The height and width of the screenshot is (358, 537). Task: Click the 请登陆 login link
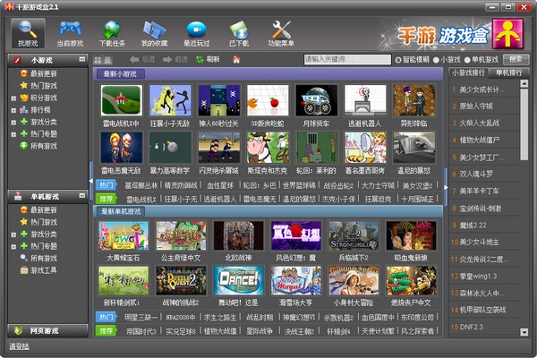[18, 345]
